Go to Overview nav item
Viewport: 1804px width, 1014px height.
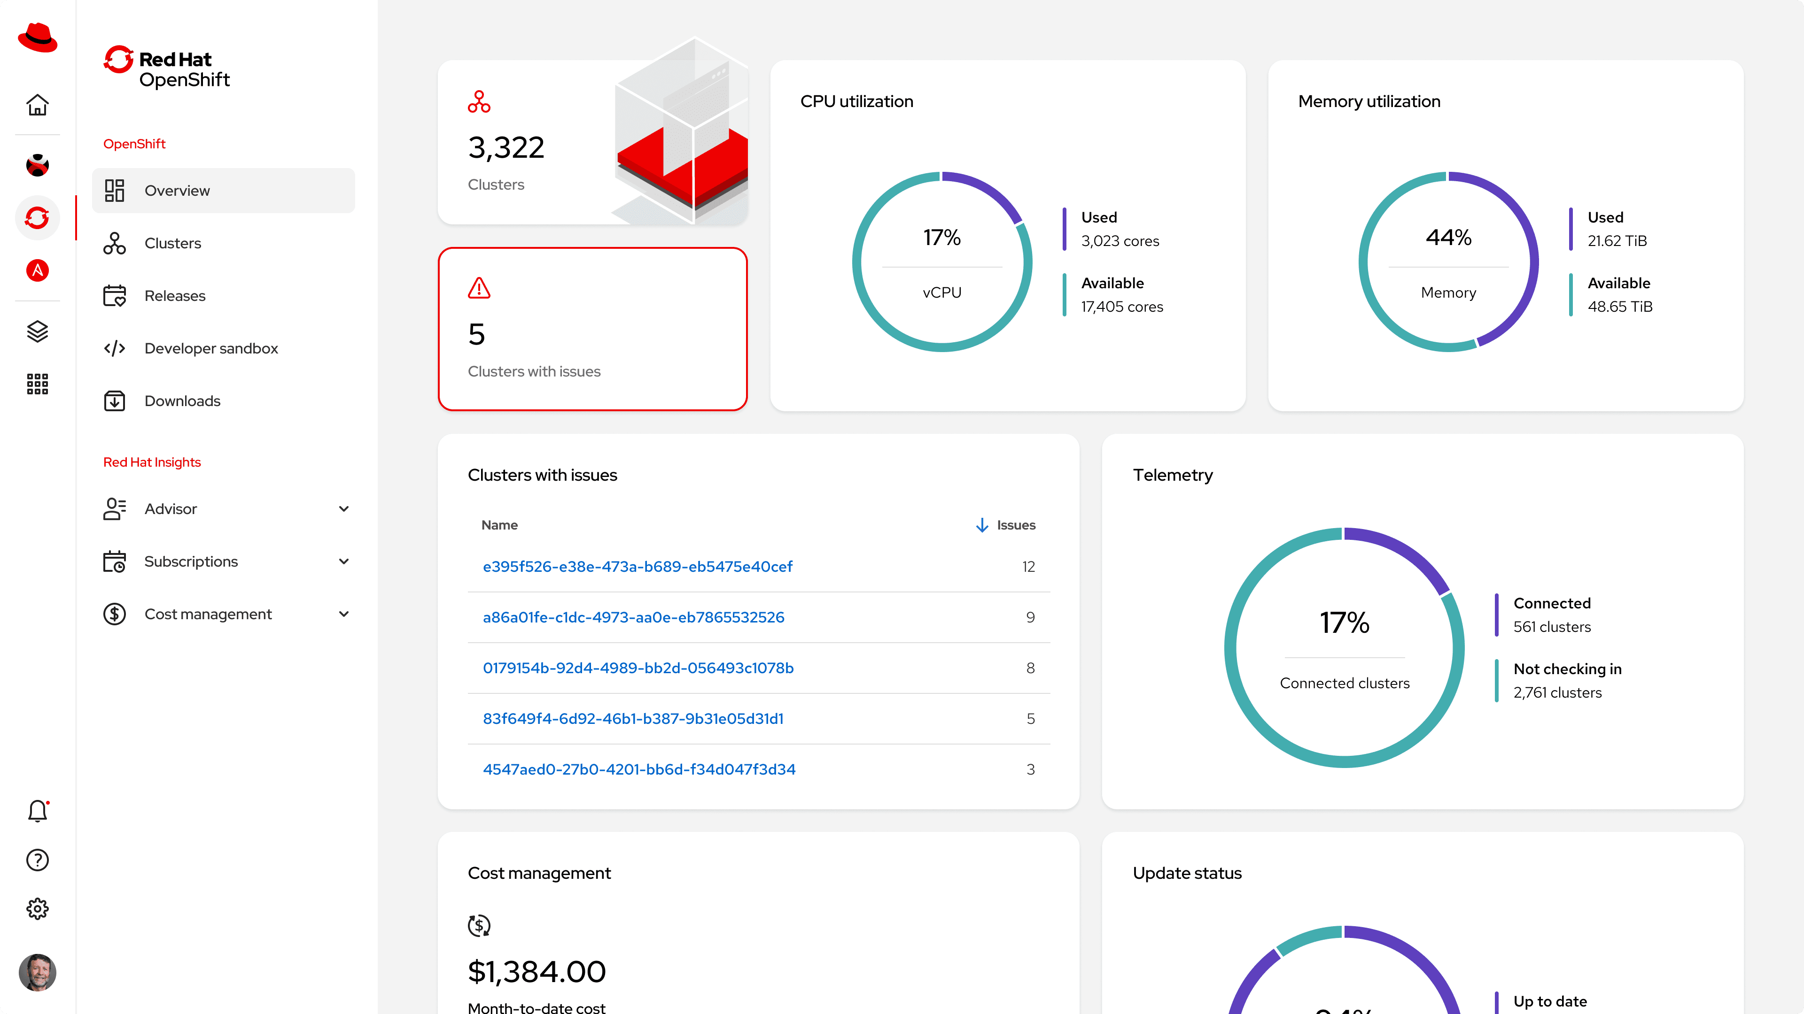click(224, 190)
